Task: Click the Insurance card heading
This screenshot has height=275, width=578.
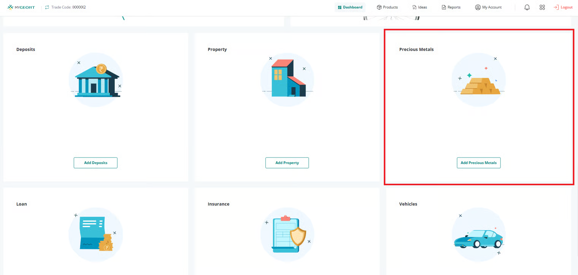Action: [218, 204]
